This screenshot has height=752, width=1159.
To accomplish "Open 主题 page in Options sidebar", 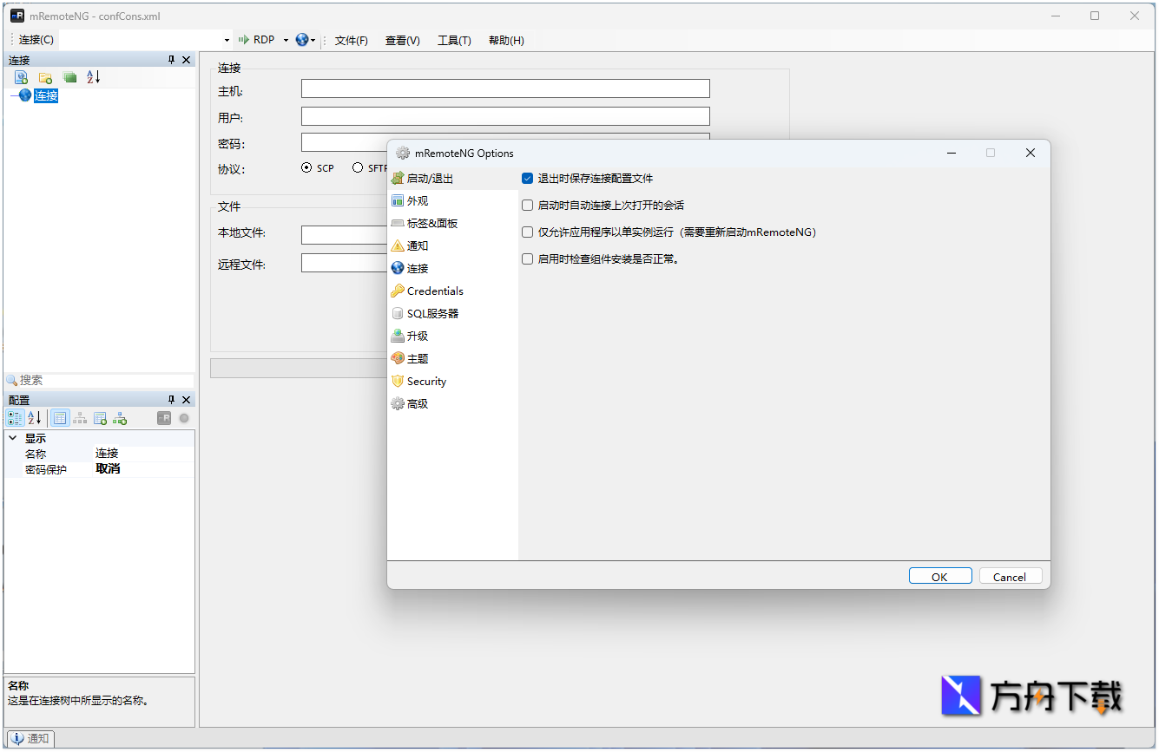I will pos(452,359).
